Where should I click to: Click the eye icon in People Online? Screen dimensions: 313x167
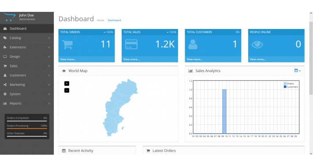[x=257, y=44]
